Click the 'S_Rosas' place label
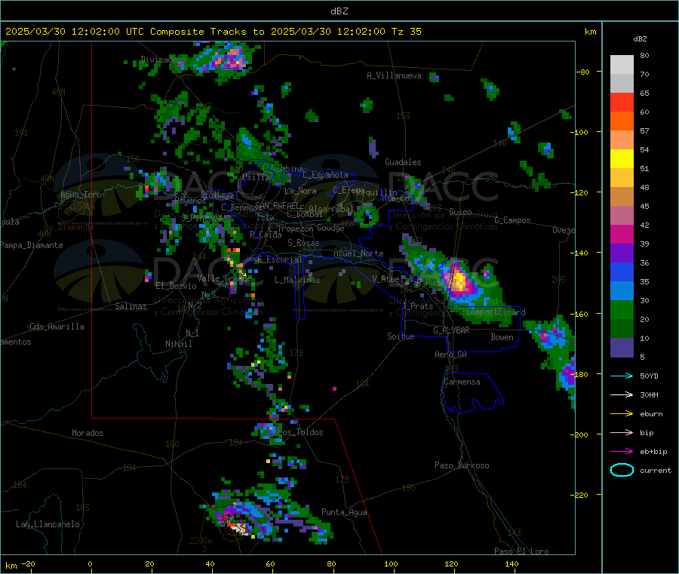 point(303,243)
